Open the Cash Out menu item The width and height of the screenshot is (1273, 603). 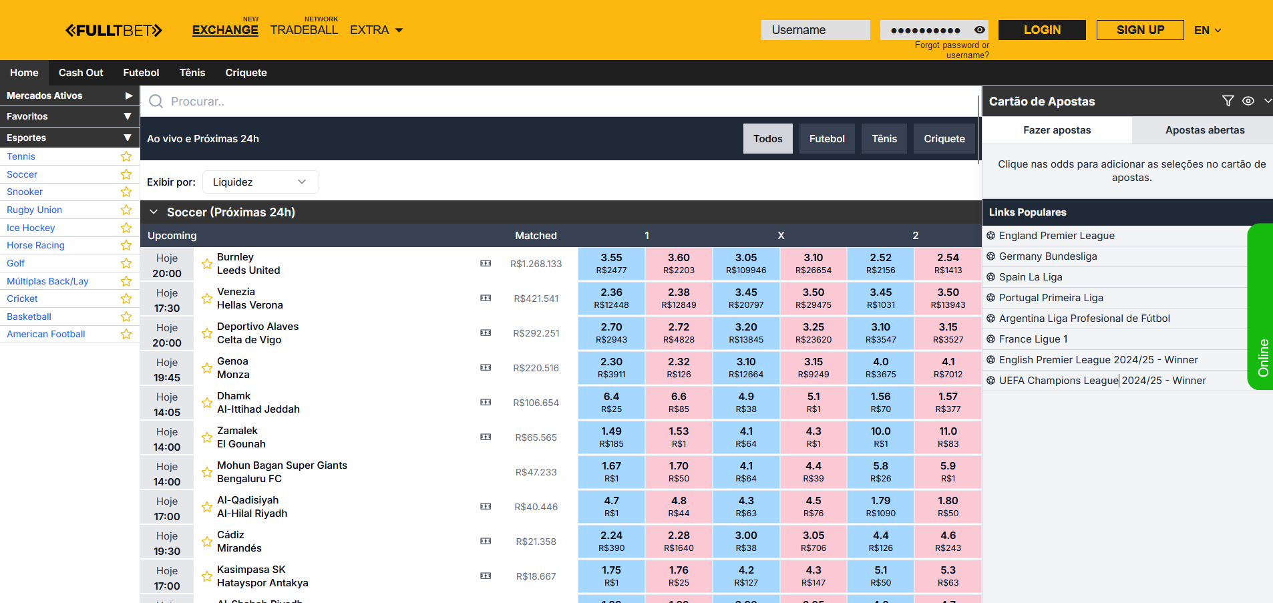[x=81, y=73]
